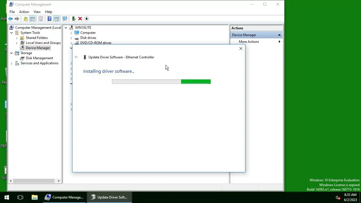Viewport: 361px width, 203px height.
Task: Click the installing driver progress bar
Action: [x=161, y=81]
